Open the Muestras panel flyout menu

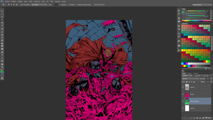coord(212,24)
